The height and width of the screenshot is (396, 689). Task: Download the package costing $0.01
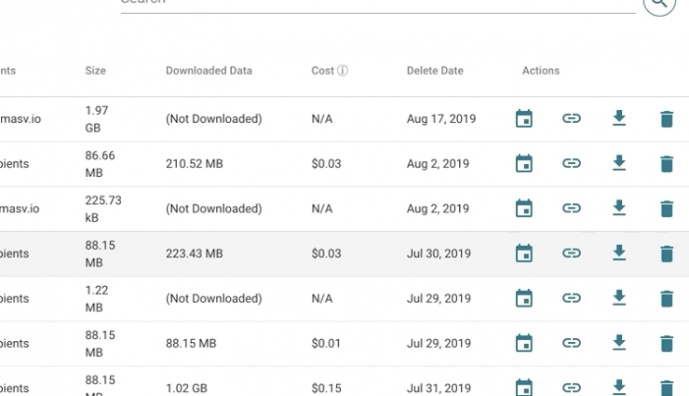pyautogui.click(x=619, y=343)
